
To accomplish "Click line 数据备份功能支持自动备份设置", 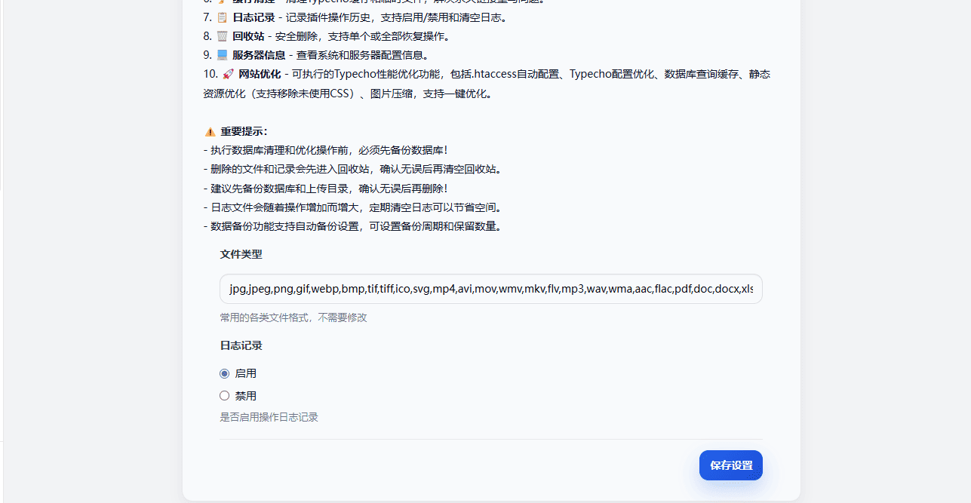I will click(352, 226).
